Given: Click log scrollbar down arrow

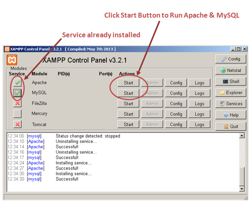Looking at the screenshot, I should pos(242,188).
